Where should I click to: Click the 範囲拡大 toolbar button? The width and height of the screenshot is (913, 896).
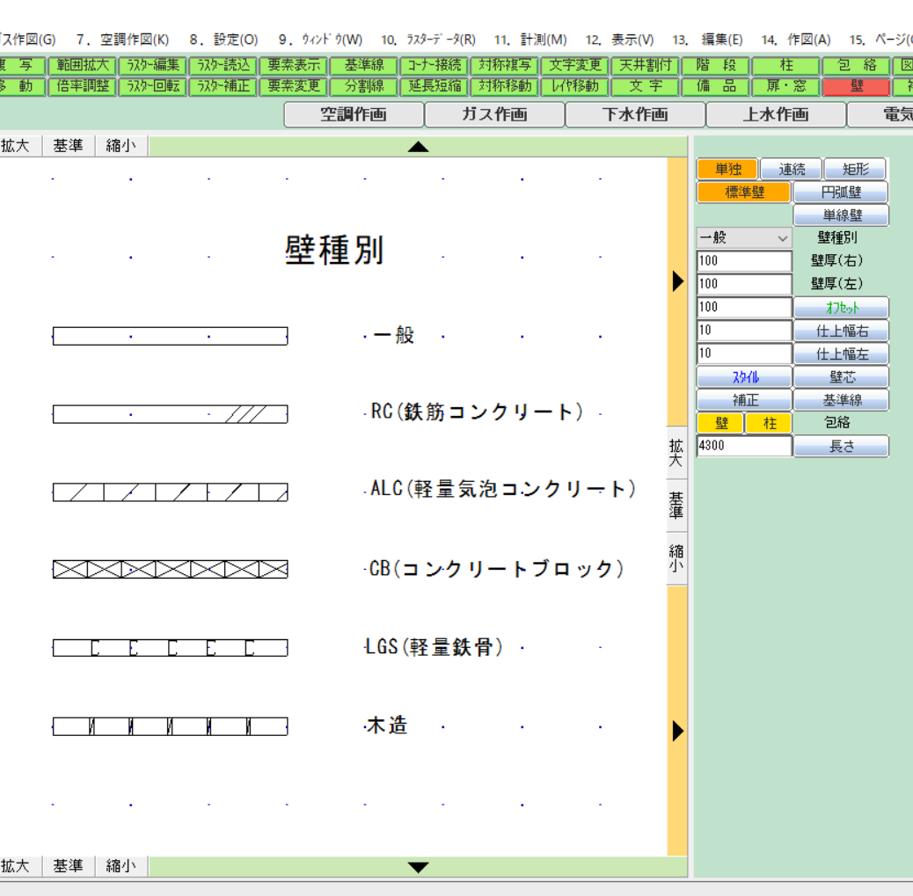[83, 65]
